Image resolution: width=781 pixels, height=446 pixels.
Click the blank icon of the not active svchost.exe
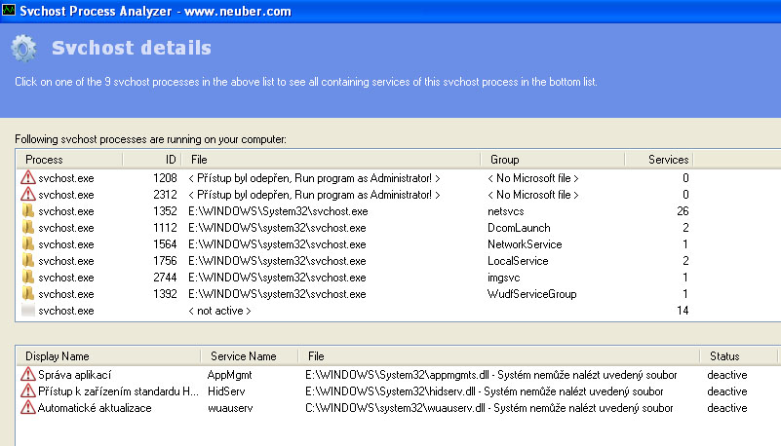(28, 311)
